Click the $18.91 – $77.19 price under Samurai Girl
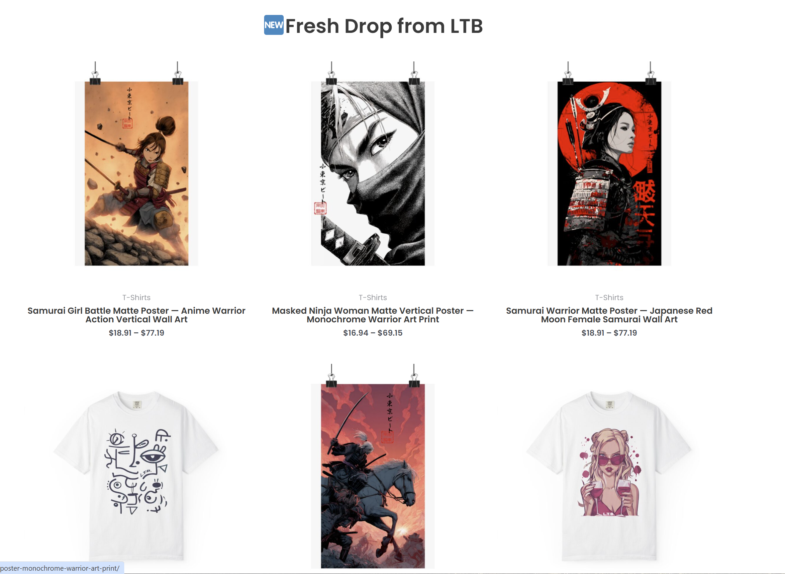Image resolution: width=785 pixels, height=574 pixels. (136, 333)
